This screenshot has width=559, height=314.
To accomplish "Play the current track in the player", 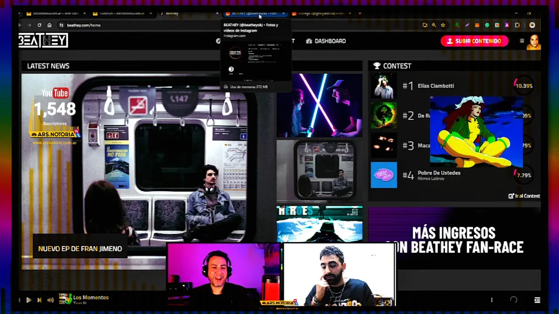I will [x=28, y=300].
